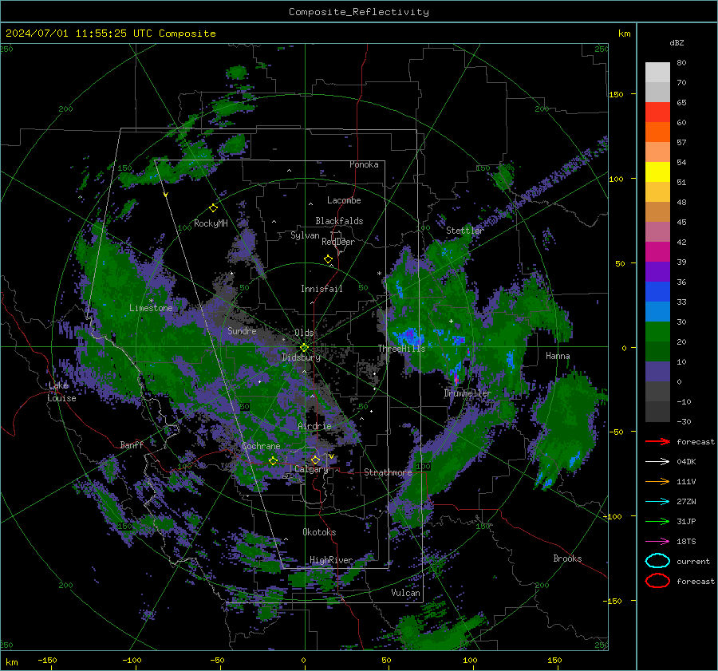The width and height of the screenshot is (718, 671).
Task: Click the HighRiver city label
Action: tap(331, 560)
